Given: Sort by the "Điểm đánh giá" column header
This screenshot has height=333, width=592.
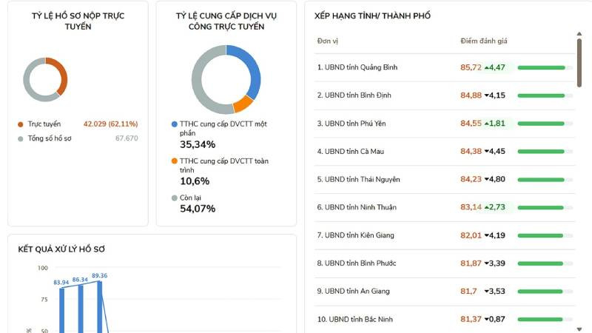Looking at the screenshot, I should [x=483, y=41].
